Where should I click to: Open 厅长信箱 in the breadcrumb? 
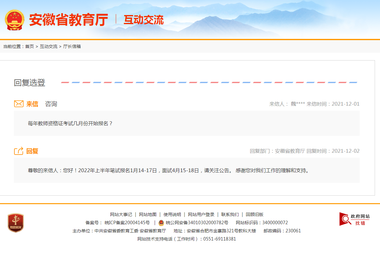click(72, 46)
